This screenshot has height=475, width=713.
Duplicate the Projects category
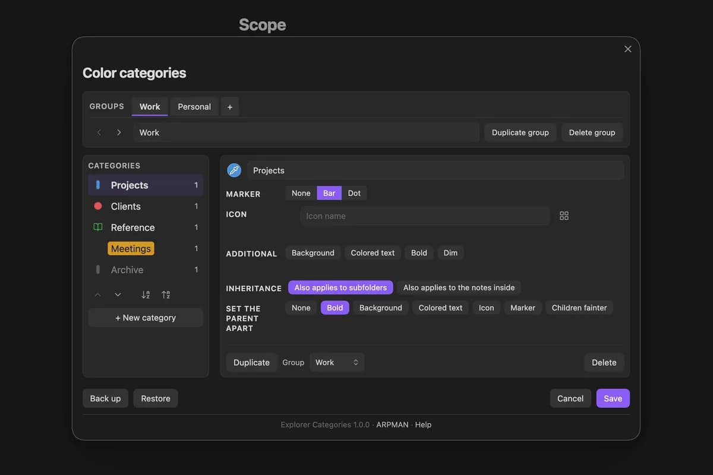[251, 362]
